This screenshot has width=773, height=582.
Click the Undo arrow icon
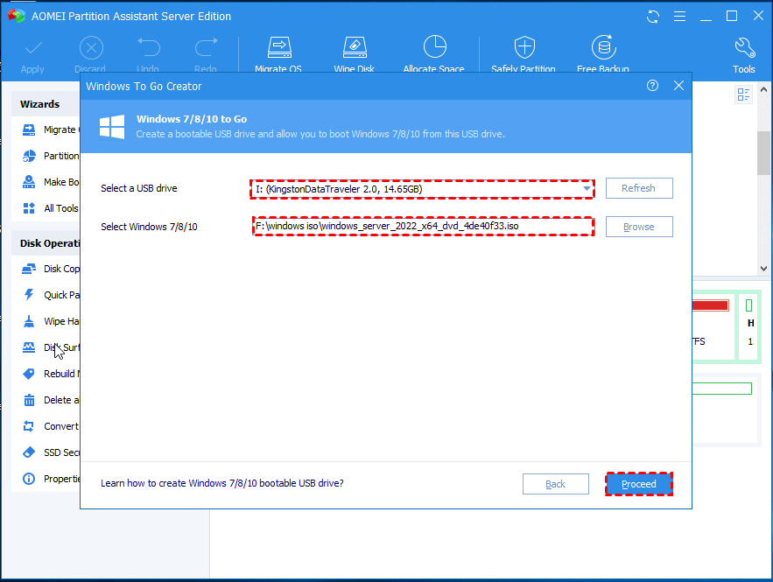[149, 47]
